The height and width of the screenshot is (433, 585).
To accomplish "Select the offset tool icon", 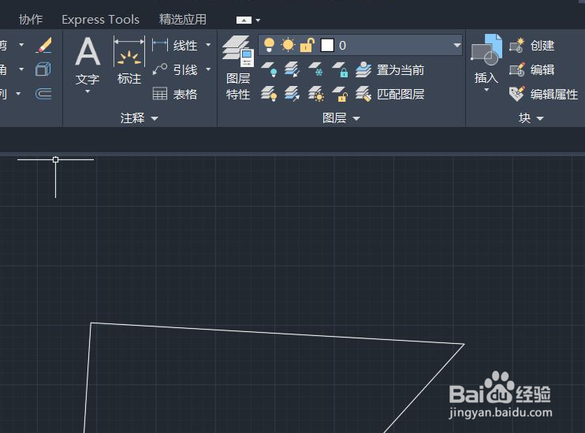I will 43,94.
